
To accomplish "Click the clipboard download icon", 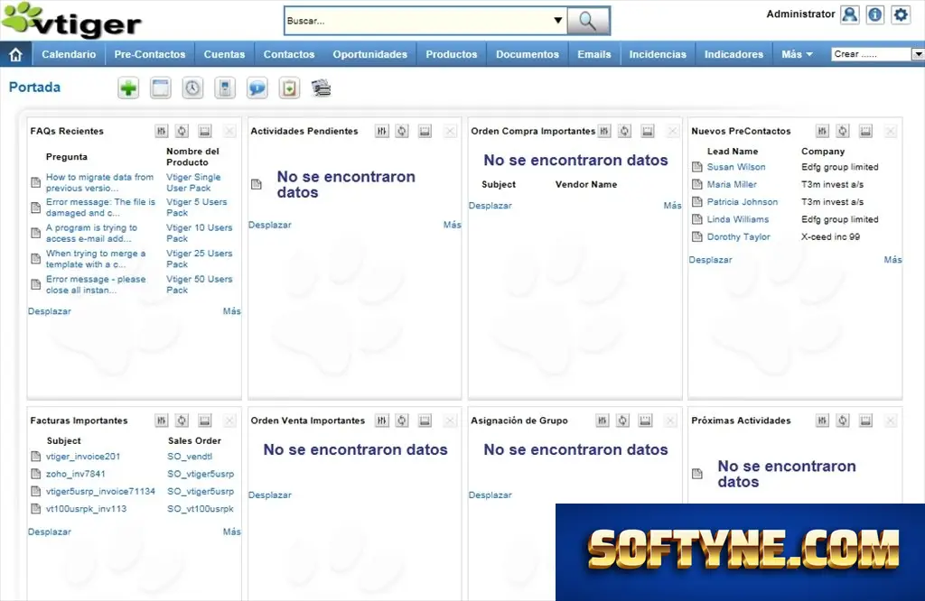I will coord(289,88).
